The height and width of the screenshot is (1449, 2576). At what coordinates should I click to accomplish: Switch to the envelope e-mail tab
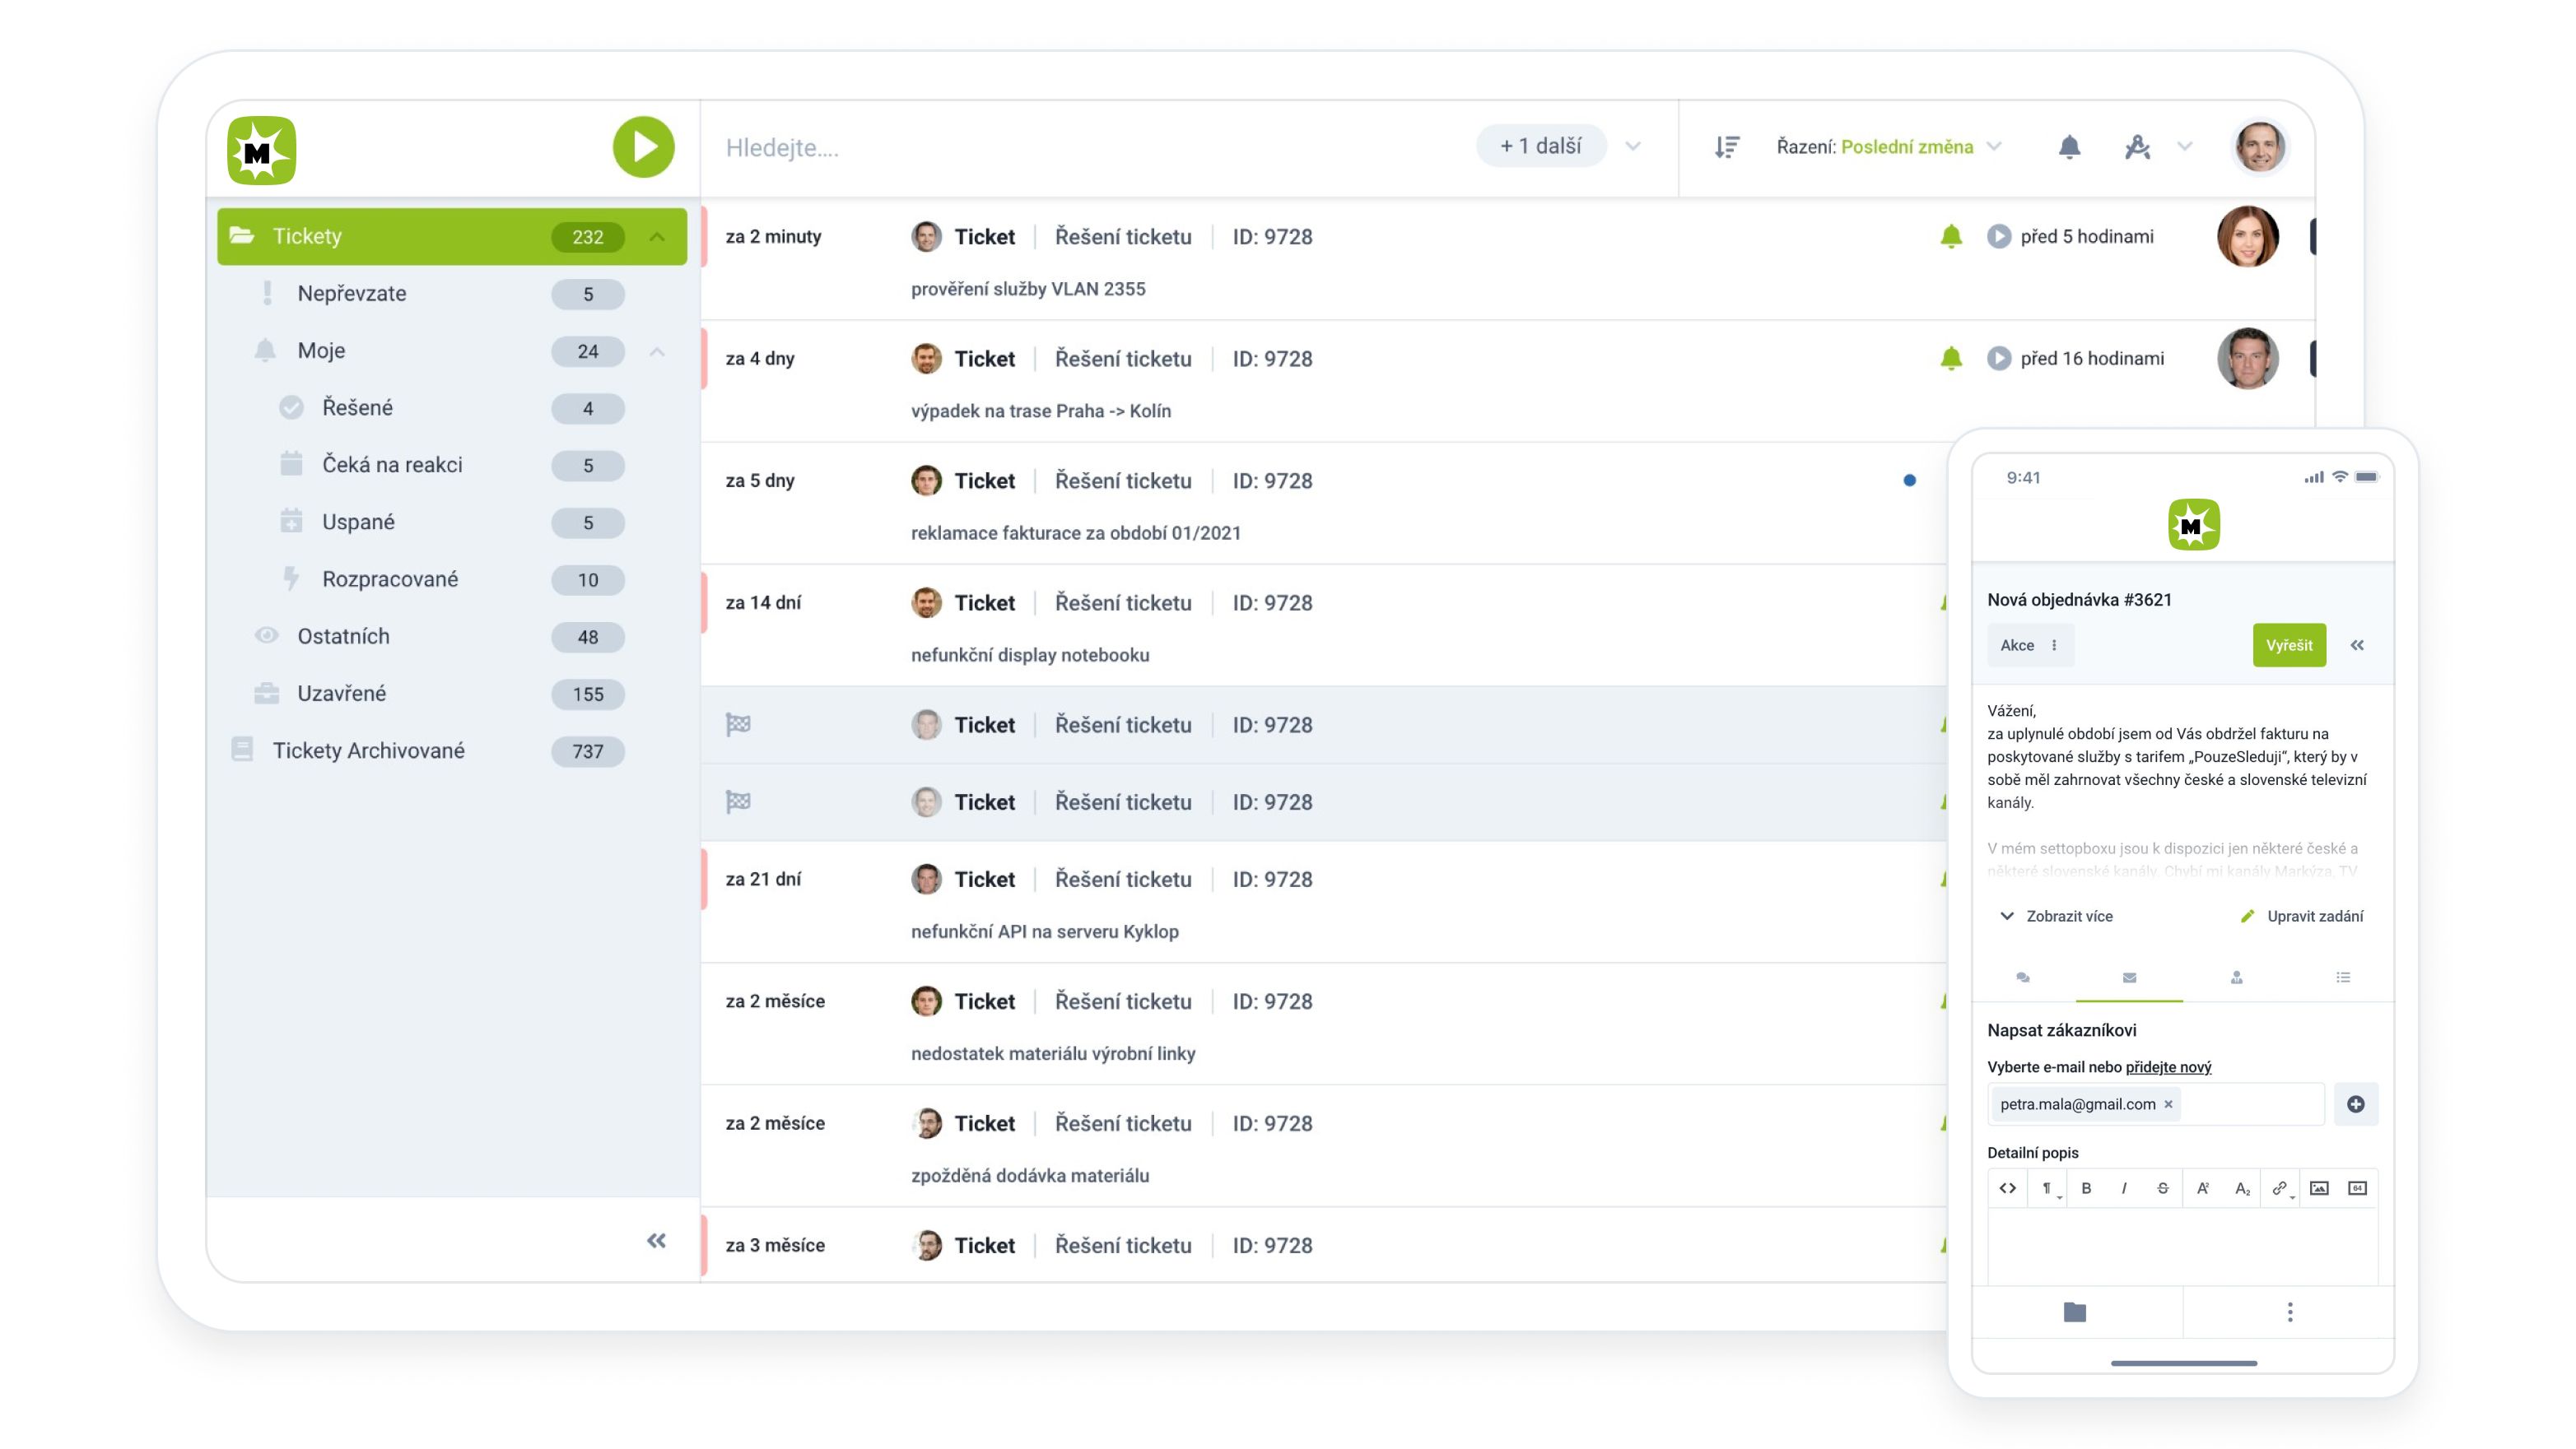[2129, 978]
